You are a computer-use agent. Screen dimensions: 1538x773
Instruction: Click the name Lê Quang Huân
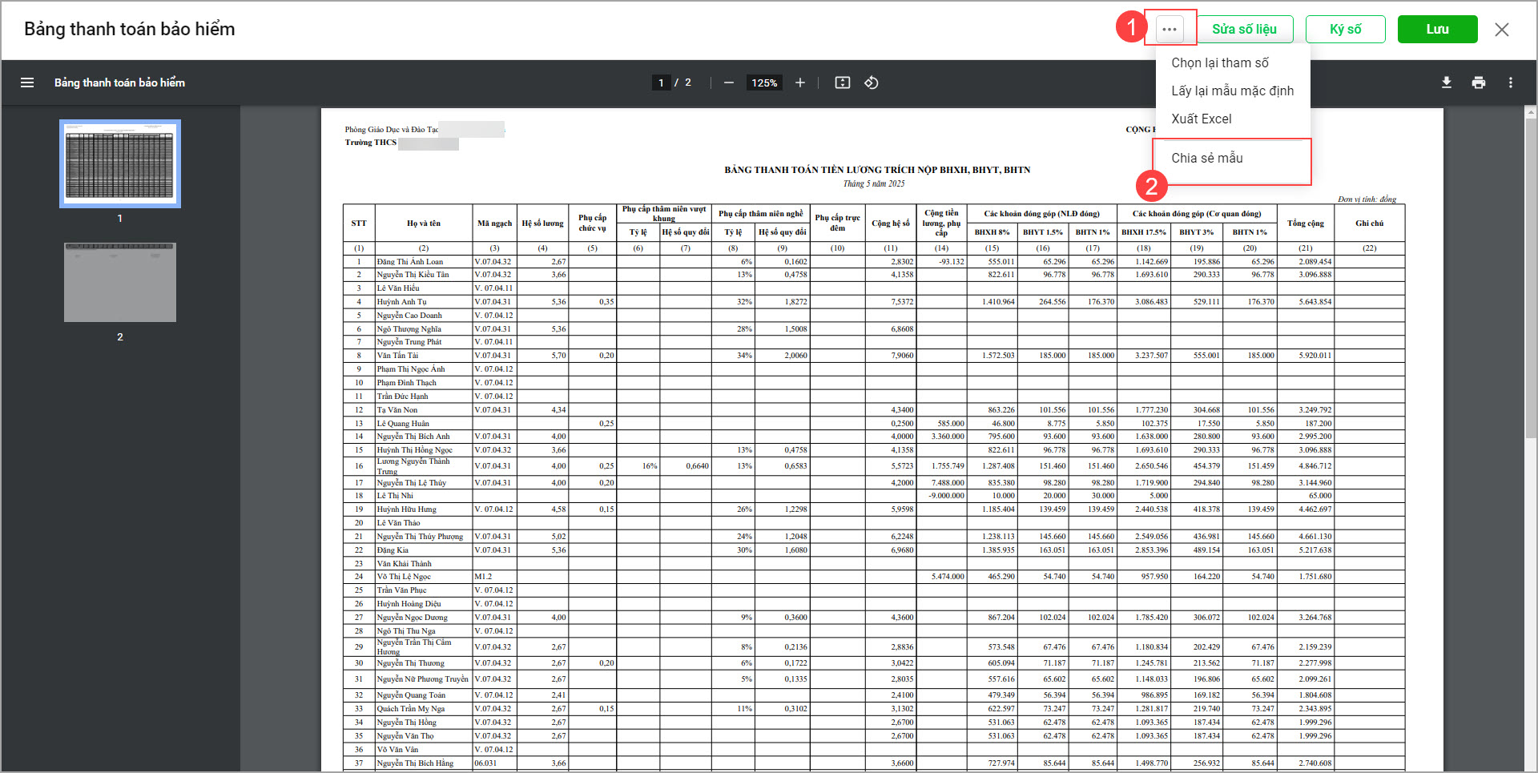pos(403,424)
